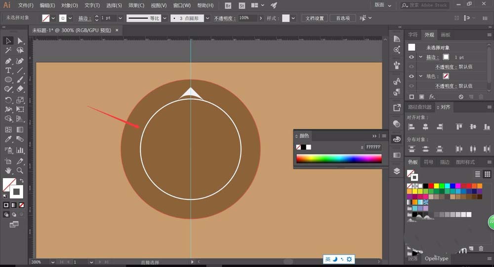494x267 pixels.
Task: Toggle visibility eye of 填色 row
Action: pos(411,76)
